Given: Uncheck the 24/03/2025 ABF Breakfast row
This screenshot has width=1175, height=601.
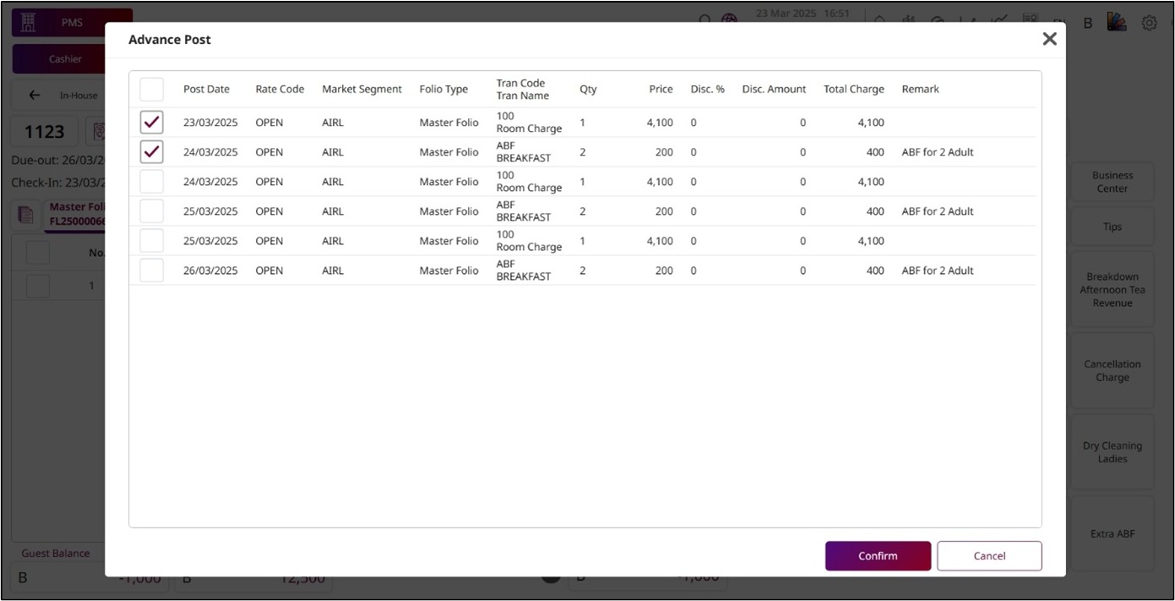Looking at the screenshot, I should pyautogui.click(x=152, y=152).
